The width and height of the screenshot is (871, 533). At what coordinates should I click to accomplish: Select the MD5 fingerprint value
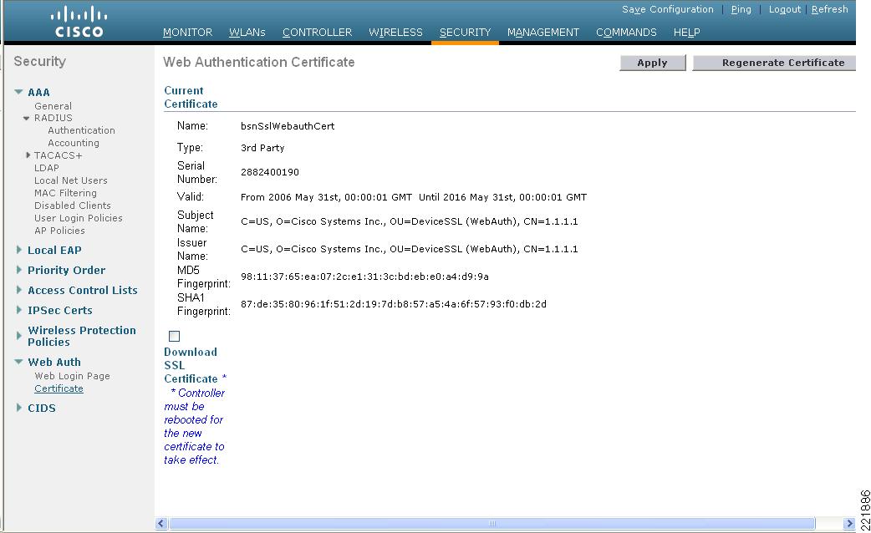pyautogui.click(x=364, y=277)
